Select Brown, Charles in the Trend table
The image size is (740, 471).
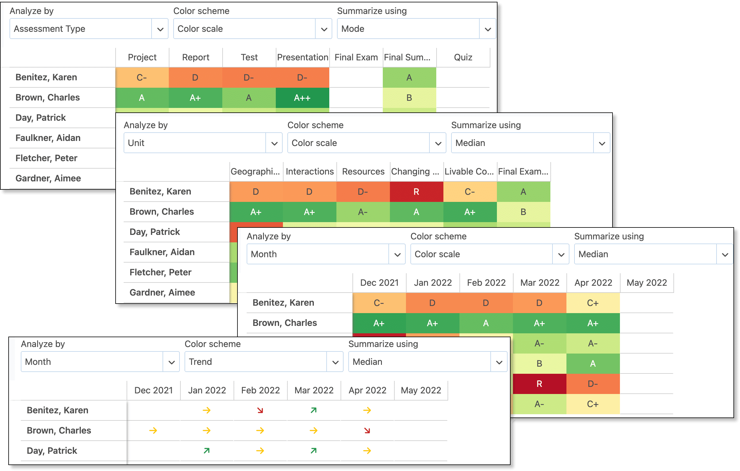point(59,431)
